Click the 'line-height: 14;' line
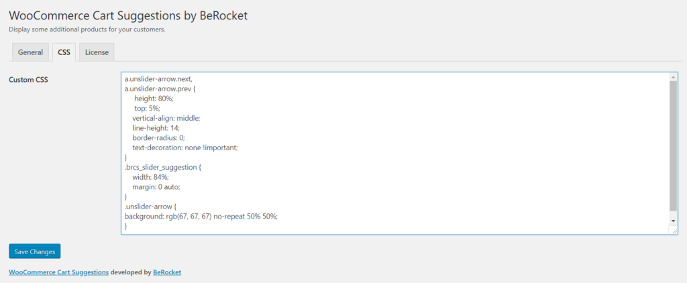 tap(156, 127)
